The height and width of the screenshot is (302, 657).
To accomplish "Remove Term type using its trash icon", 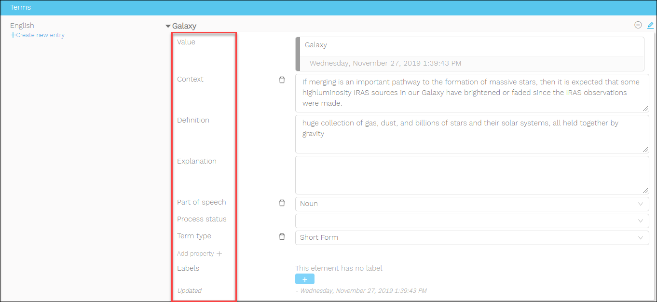I will click(x=282, y=237).
